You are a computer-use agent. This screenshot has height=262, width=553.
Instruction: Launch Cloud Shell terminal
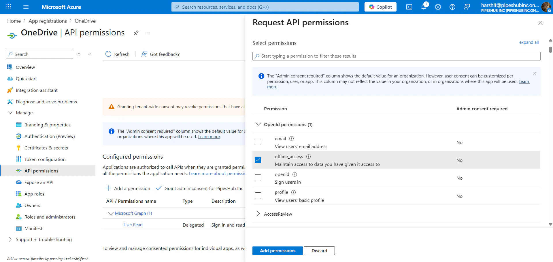pyautogui.click(x=409, y=7)
